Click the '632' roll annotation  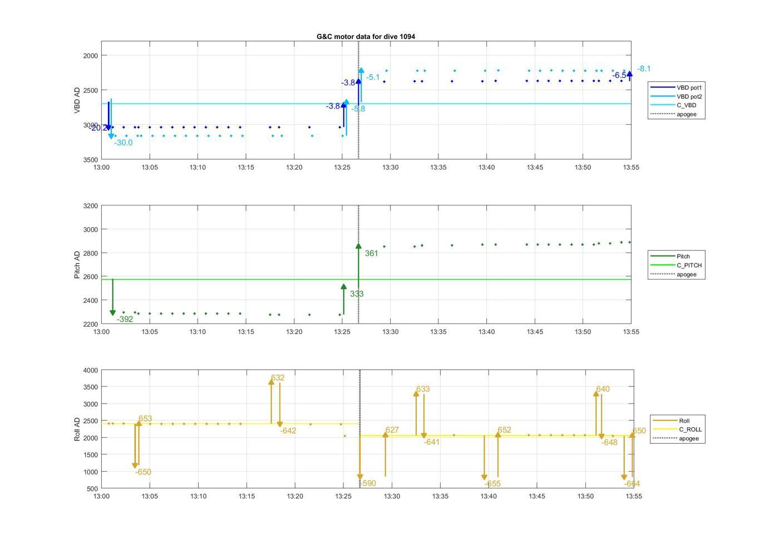click(x=278, y=378)
